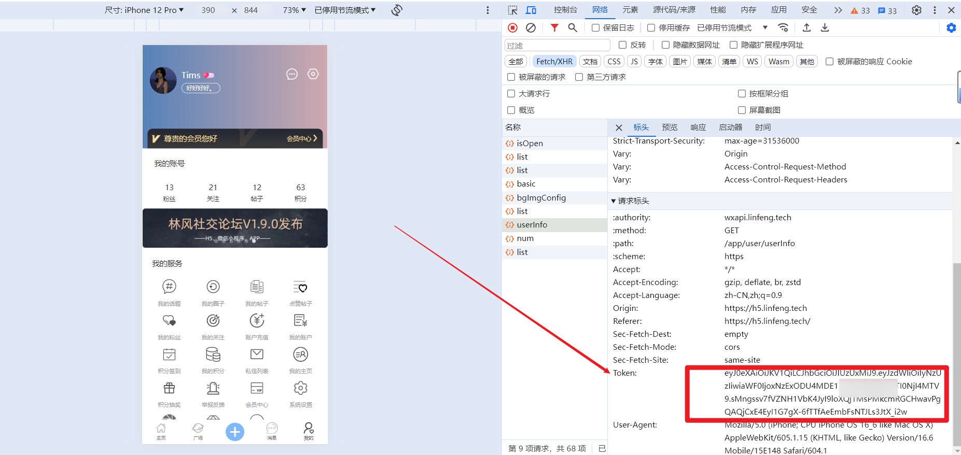The image size is (961, 455).
Task: Filter by Fetch/XHR type
Action: [x=554, y=61]
